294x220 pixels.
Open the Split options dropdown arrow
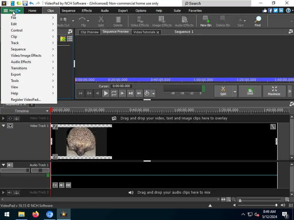(235, 91)
